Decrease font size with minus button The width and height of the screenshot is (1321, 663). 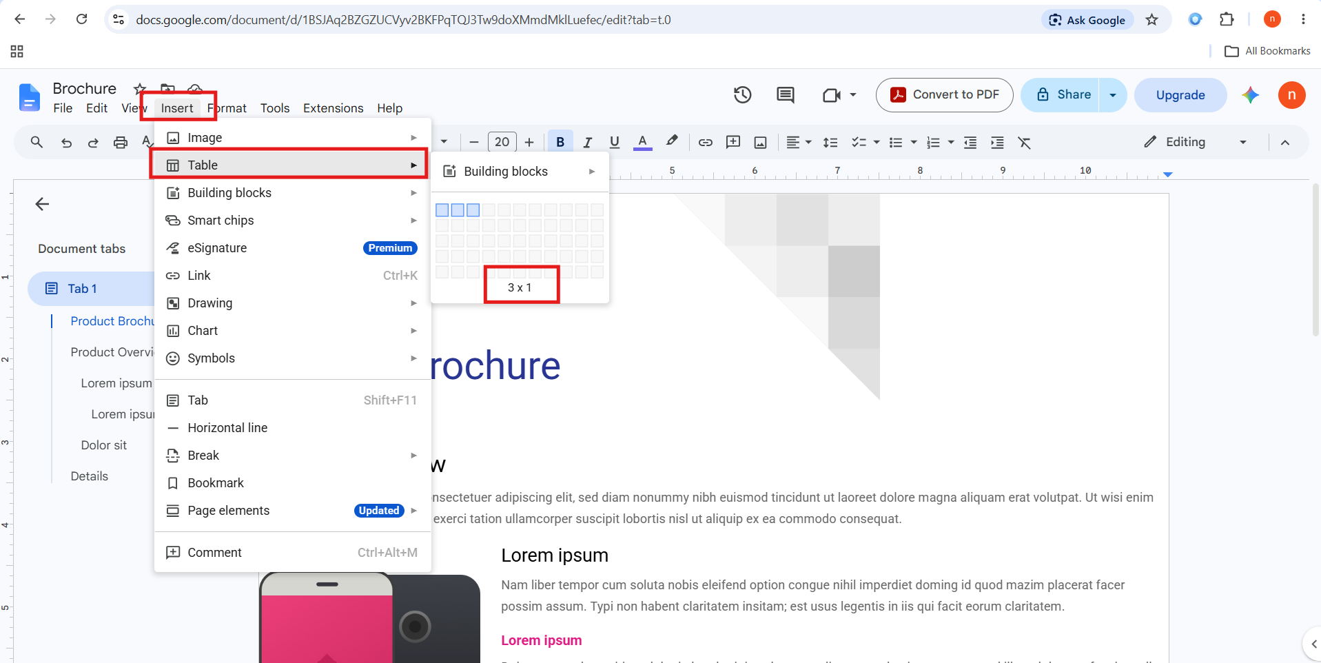474,142
